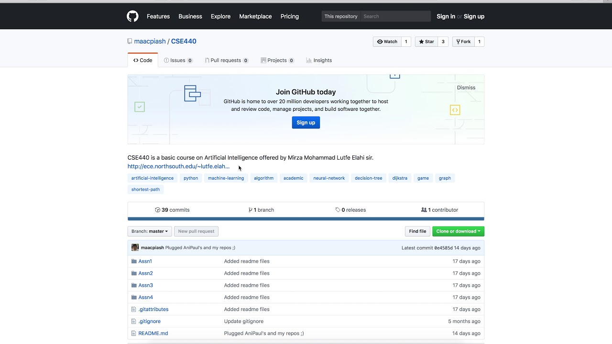
Task: Click the blue Sign up banner button
Action: (x=306, y=123)
